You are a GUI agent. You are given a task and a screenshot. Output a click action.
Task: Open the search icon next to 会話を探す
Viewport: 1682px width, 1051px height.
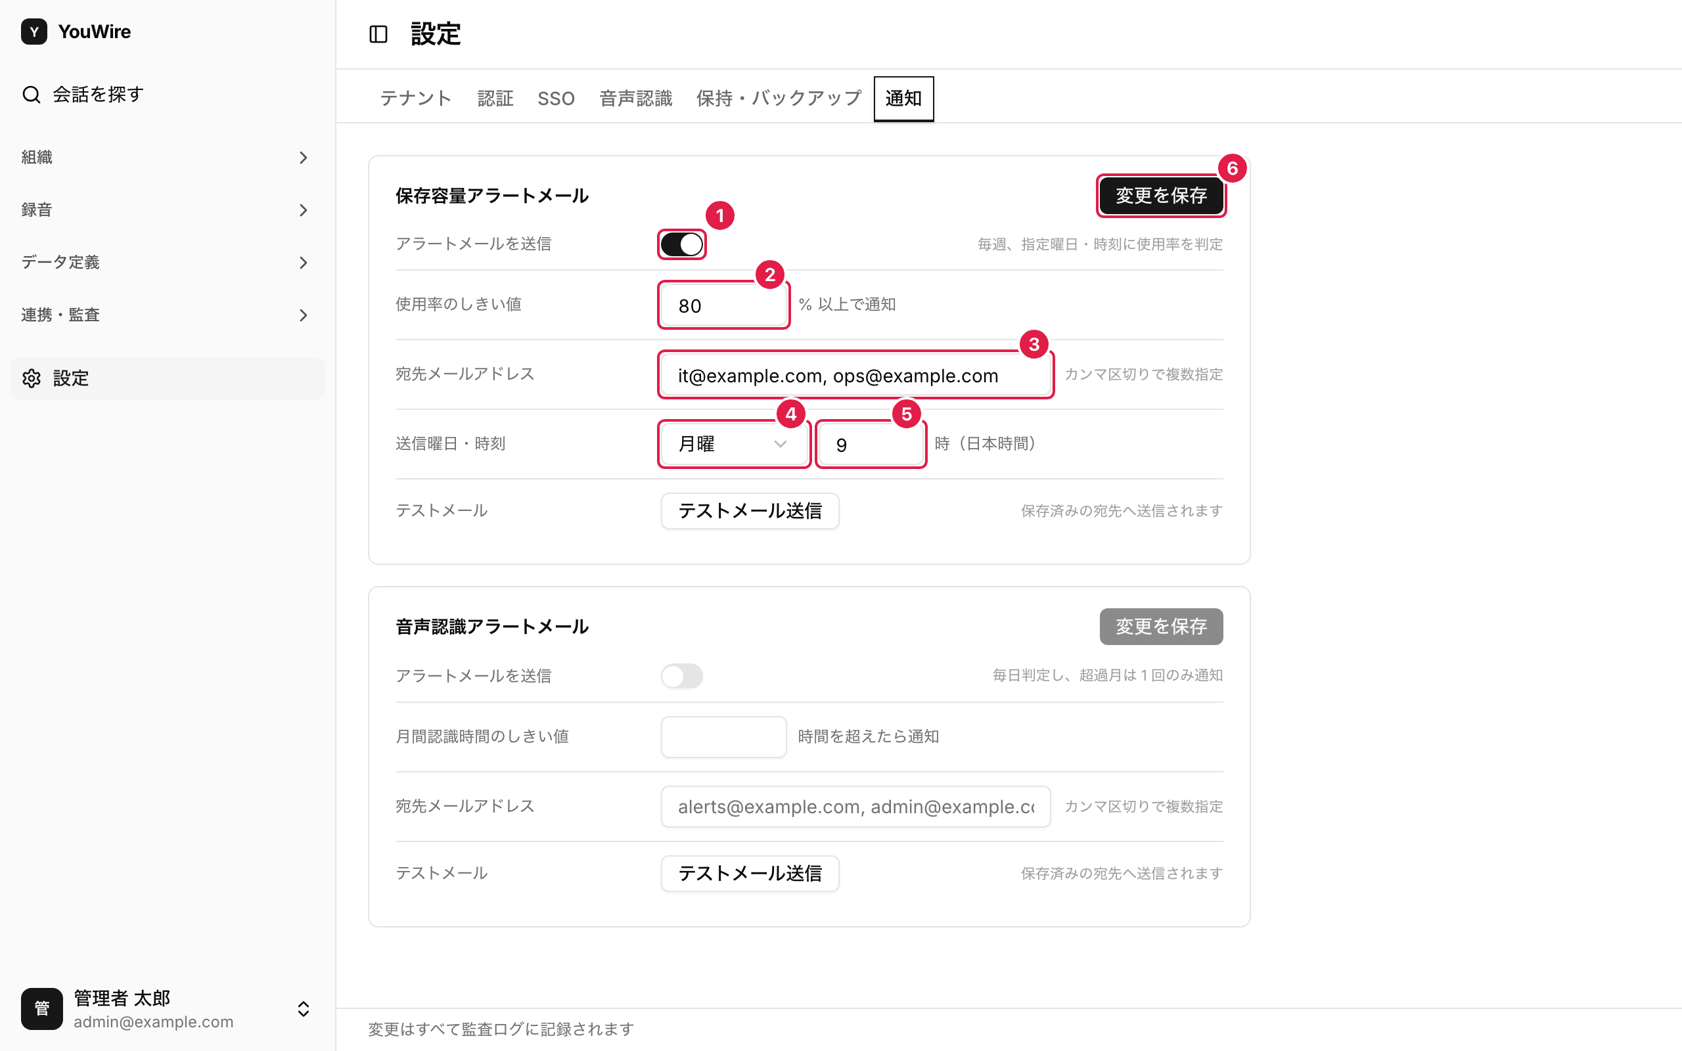(32, 95)
